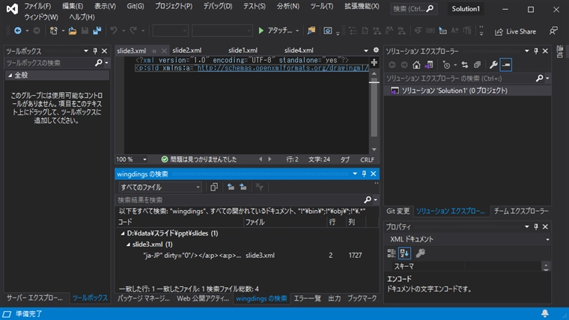Switch to the slide1.xml tab
569x320 pixels.
(243, 50)
